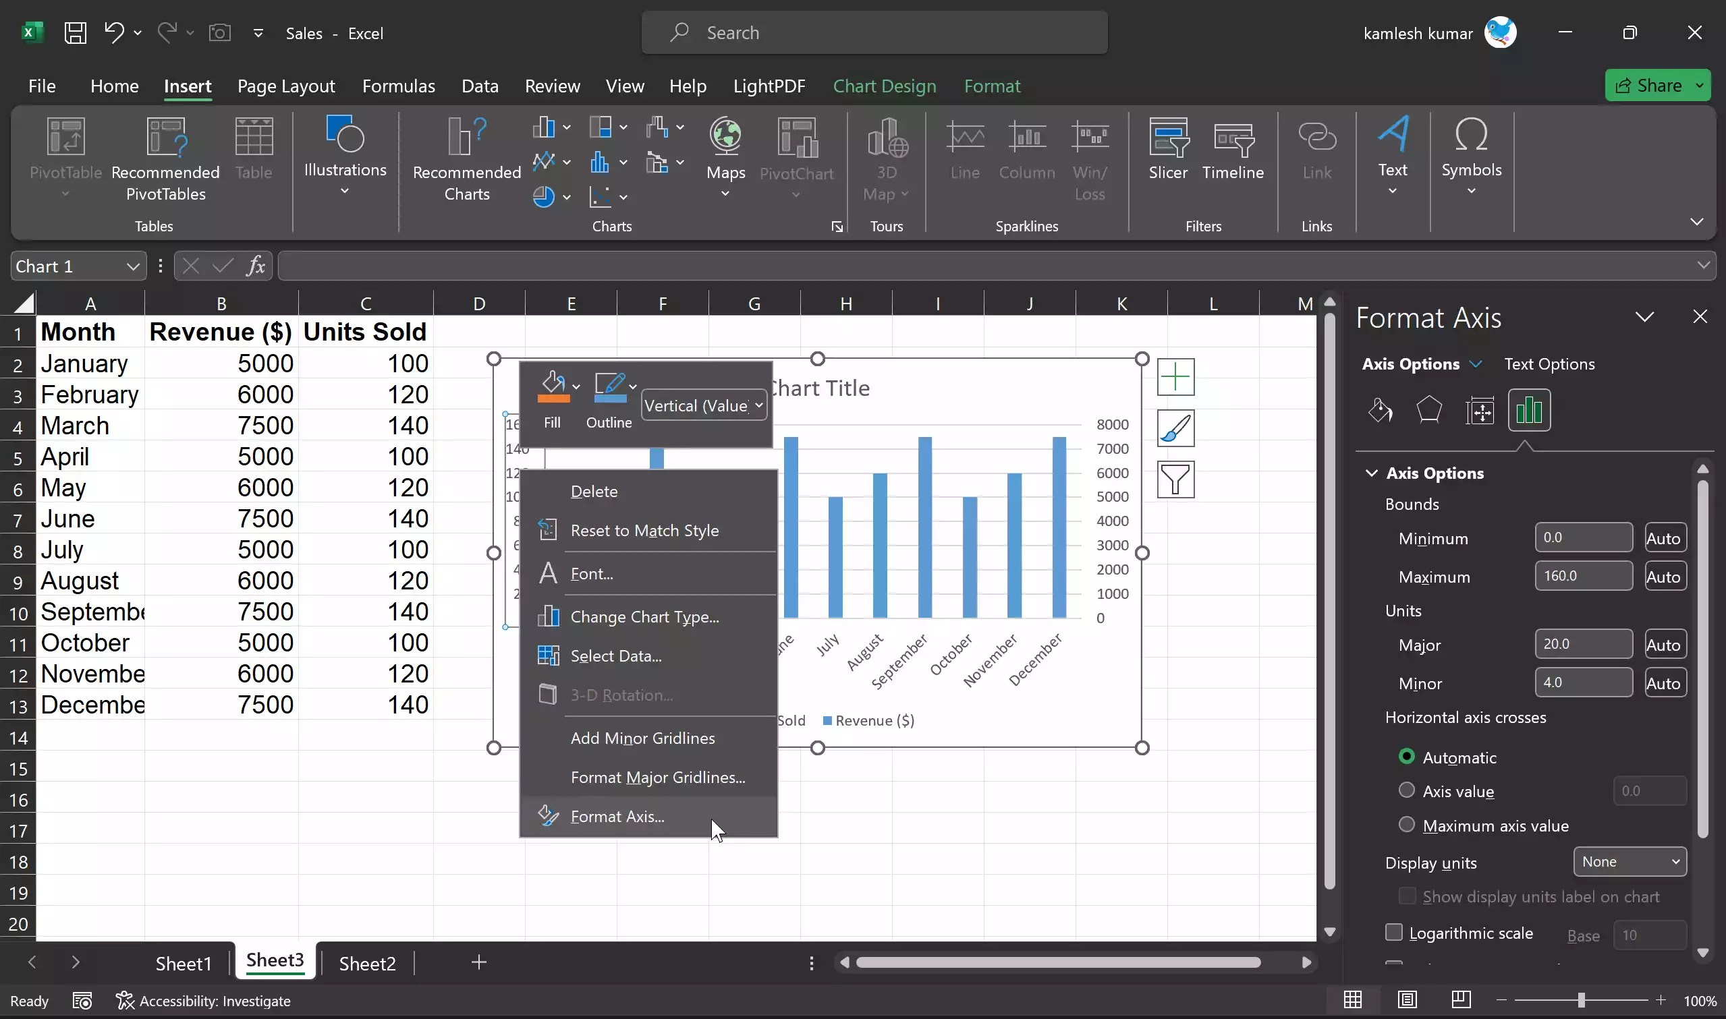Select Fill & Line paint bucket icon
This screenshot has height=1019, width=1726.
1379,411
